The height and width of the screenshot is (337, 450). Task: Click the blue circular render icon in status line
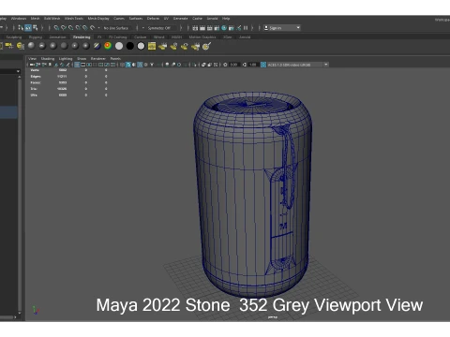pyautogui.click(x=224, y=28)
